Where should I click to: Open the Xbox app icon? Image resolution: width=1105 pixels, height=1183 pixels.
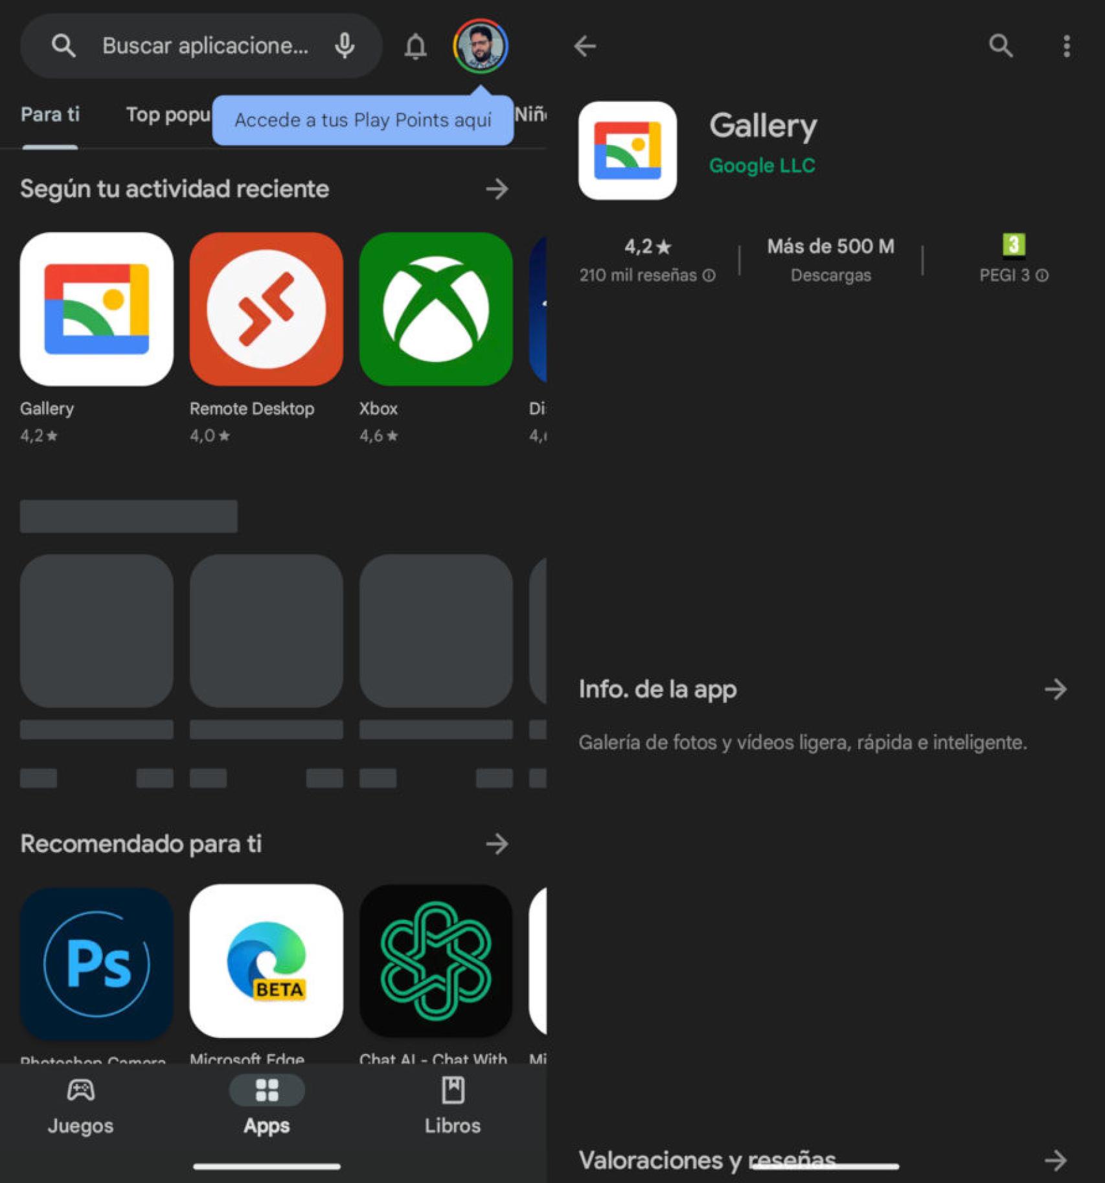click(436, 309)
